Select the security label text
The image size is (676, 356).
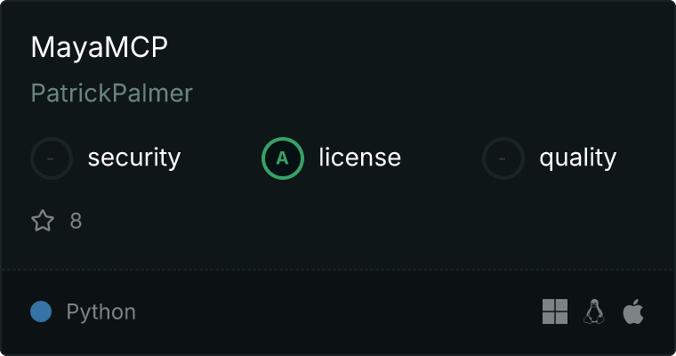coord(134,158)
